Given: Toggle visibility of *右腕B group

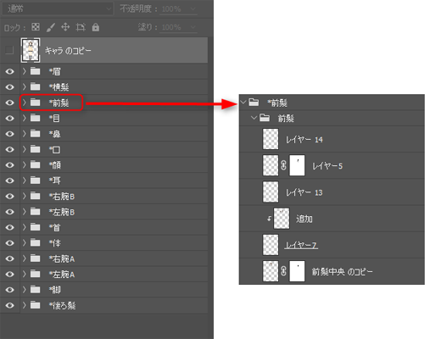Looking at the screenshot, I should (10, 196).
